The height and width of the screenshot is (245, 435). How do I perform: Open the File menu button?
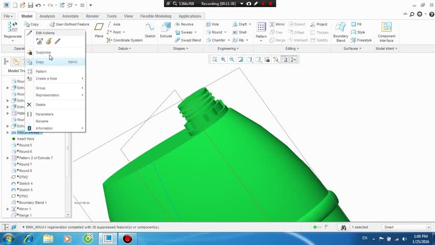click(8, 16)
